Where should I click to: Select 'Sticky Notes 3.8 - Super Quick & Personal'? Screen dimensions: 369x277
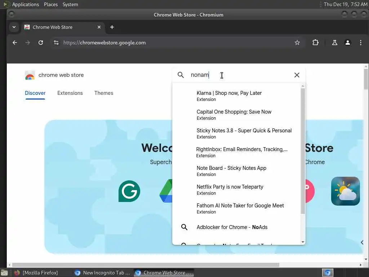tap(236, 133)
